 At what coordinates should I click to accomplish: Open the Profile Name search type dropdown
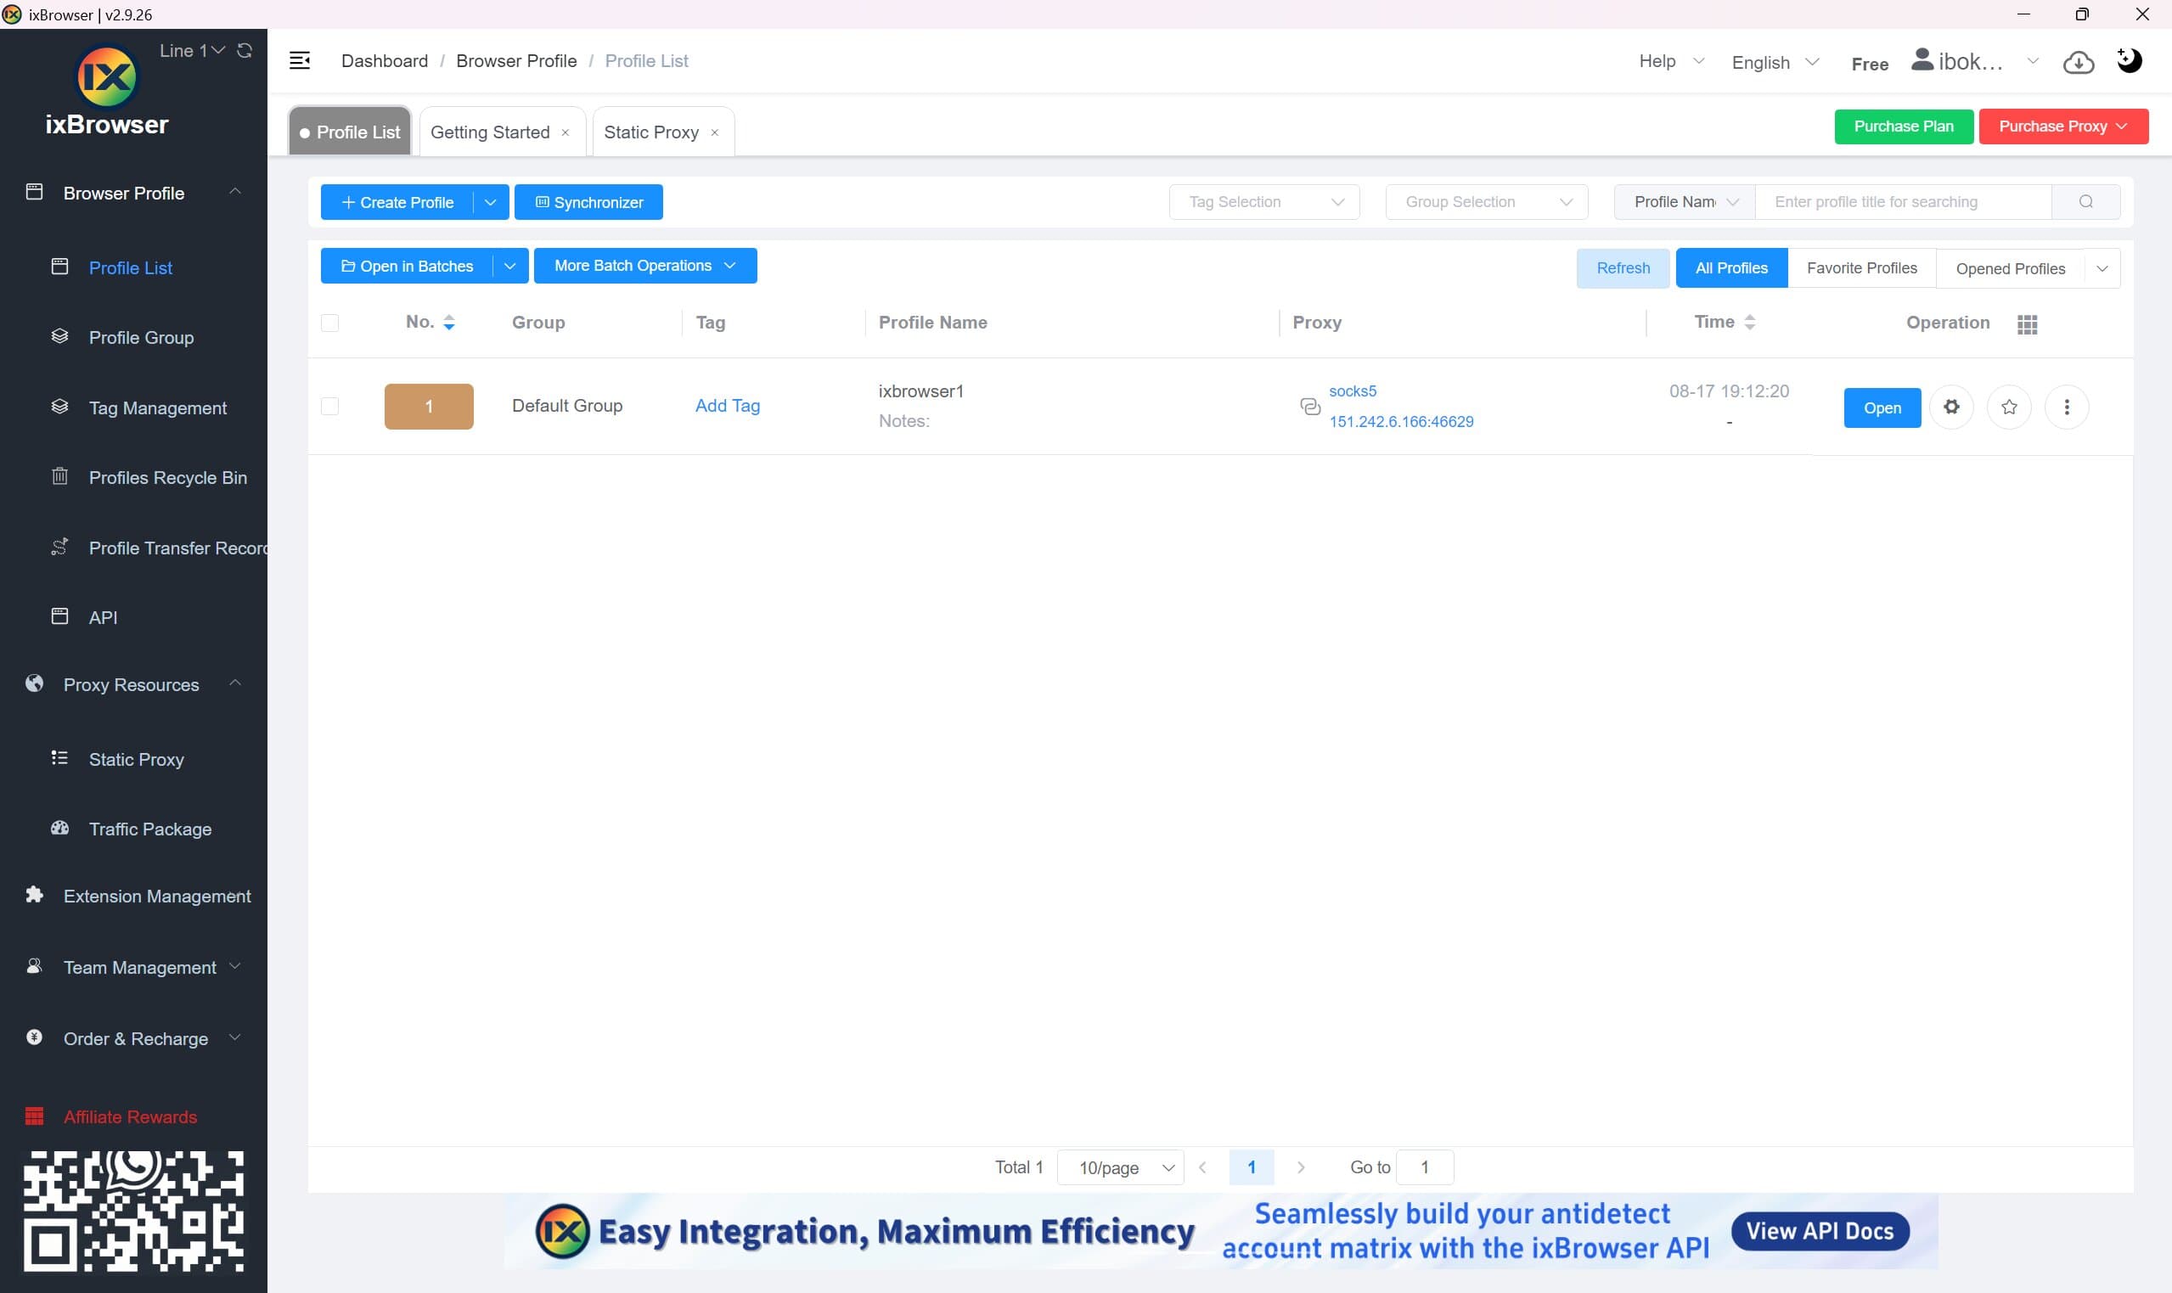coord(1684,202)
